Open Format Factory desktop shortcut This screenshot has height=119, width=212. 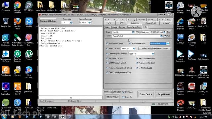click(180, 7)
